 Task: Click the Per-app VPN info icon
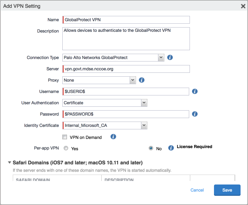pyautogui.click(x=171, y=148)
